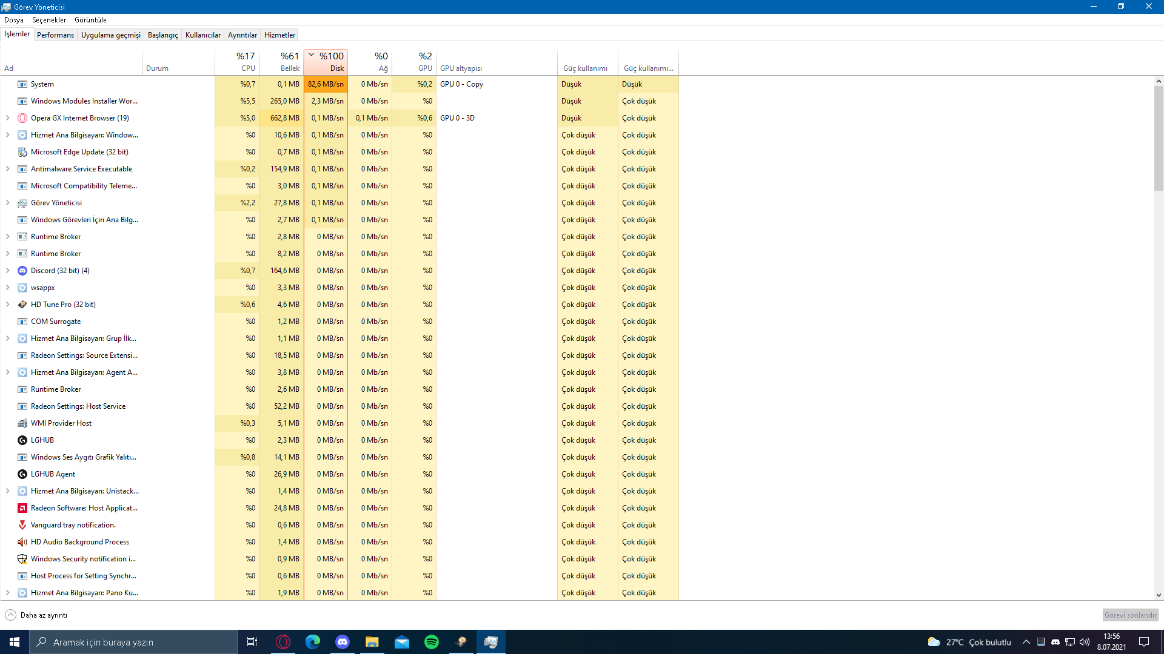This screenshot has height=654, width=1164.
Task: Switch to the Performans tab
Action: coord(55,35)
